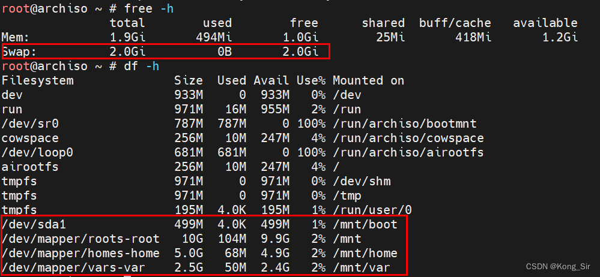Click the /dev/sda1 filesystem name
This screenshot has height=277, width=600.
(34, 225)
